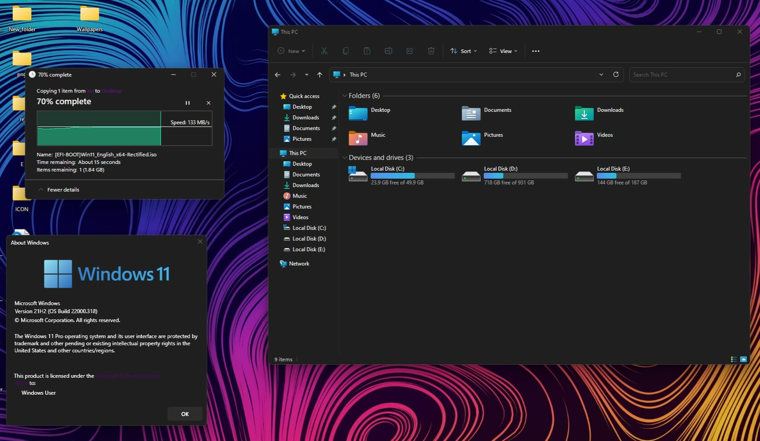Select Local Disk (C:) in the navigation pane
760x441 pixels.
[309, 228]
